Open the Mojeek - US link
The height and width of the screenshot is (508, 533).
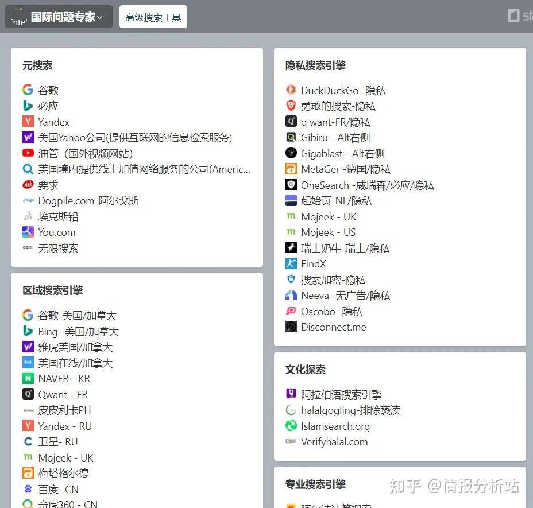coord(329,232)
